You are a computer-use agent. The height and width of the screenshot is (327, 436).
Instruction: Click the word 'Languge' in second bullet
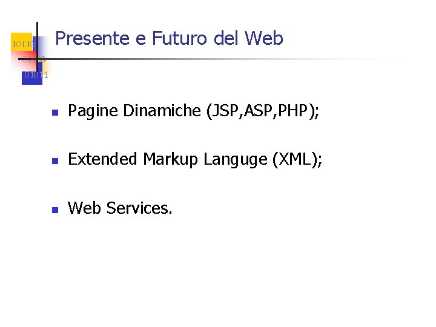(235, 160)
